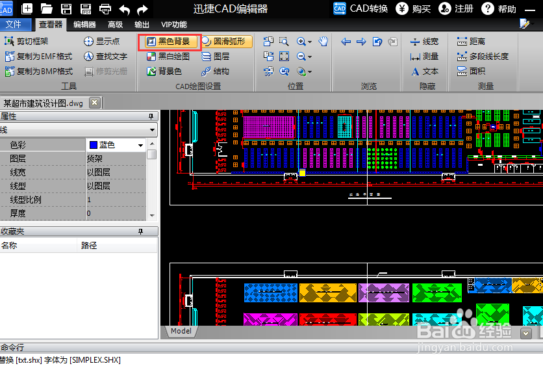Open Find Text (查找文字) tool
This screenshot has width=543, height=366.
(x=106, y=56)
